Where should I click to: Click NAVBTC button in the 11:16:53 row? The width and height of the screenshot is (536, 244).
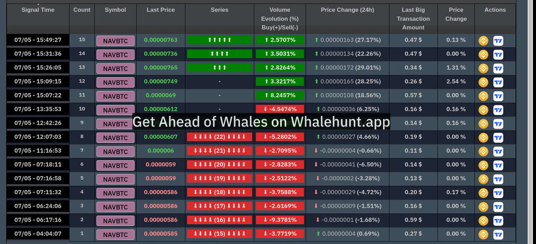115,152
